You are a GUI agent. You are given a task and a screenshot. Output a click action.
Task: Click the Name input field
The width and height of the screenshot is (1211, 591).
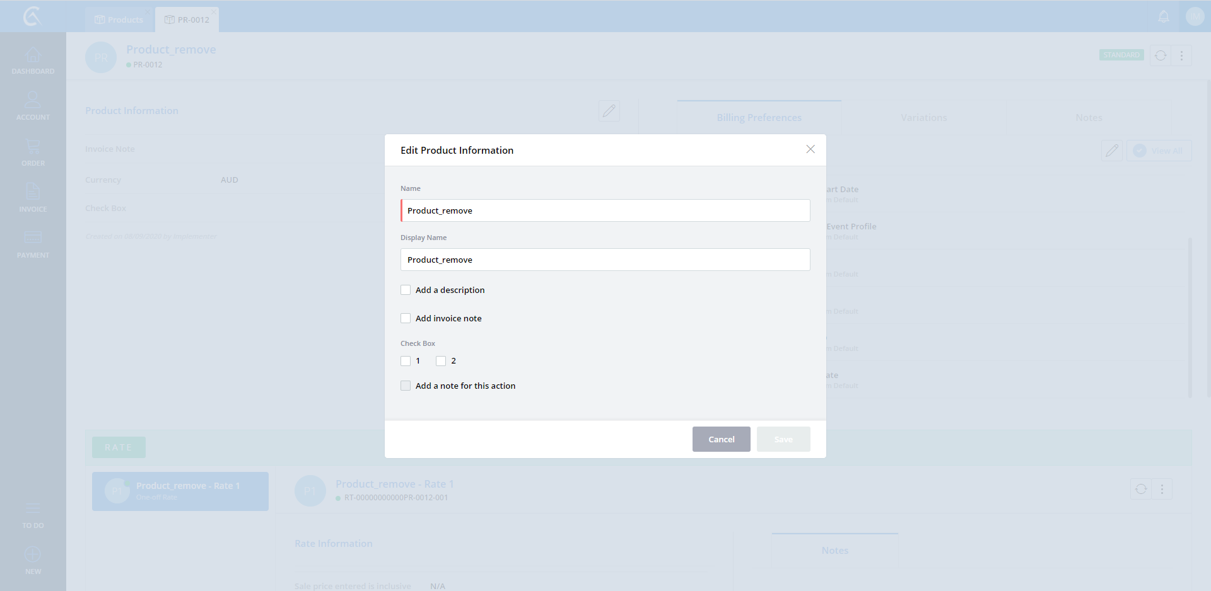tap(605, 210)
